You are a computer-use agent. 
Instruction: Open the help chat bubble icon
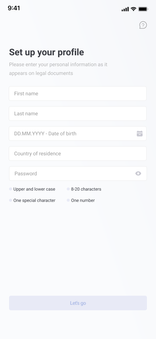[x=143, y=25]
